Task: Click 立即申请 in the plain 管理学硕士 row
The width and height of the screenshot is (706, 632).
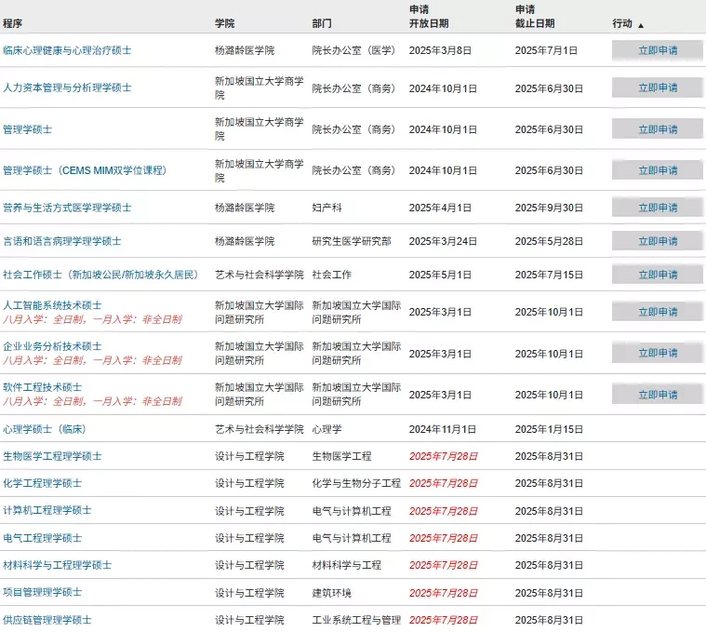Action: click(658, 129)
